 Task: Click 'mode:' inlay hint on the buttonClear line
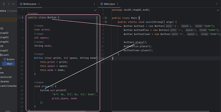pyautogui.click(x=204, y=34)
